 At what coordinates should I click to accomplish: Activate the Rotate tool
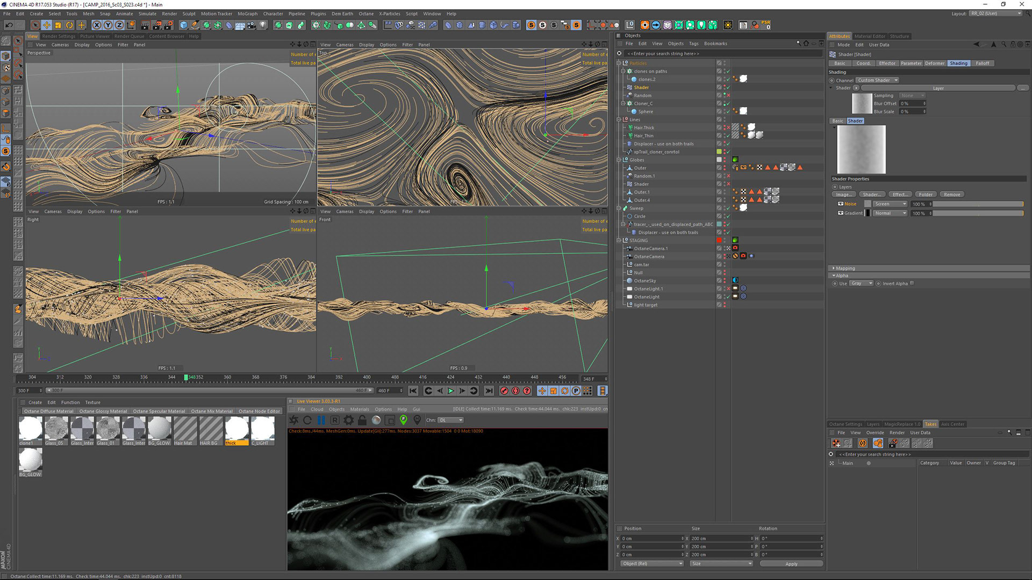pyautogui.click(x=69, y=25)
